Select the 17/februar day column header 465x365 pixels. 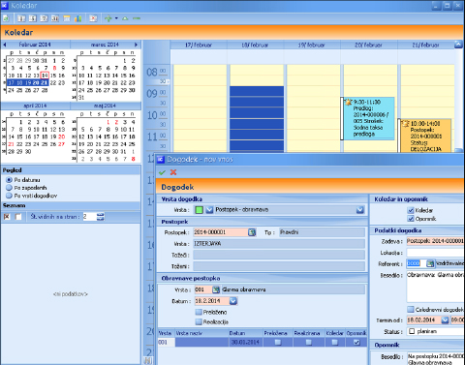(x=199, y=45)
